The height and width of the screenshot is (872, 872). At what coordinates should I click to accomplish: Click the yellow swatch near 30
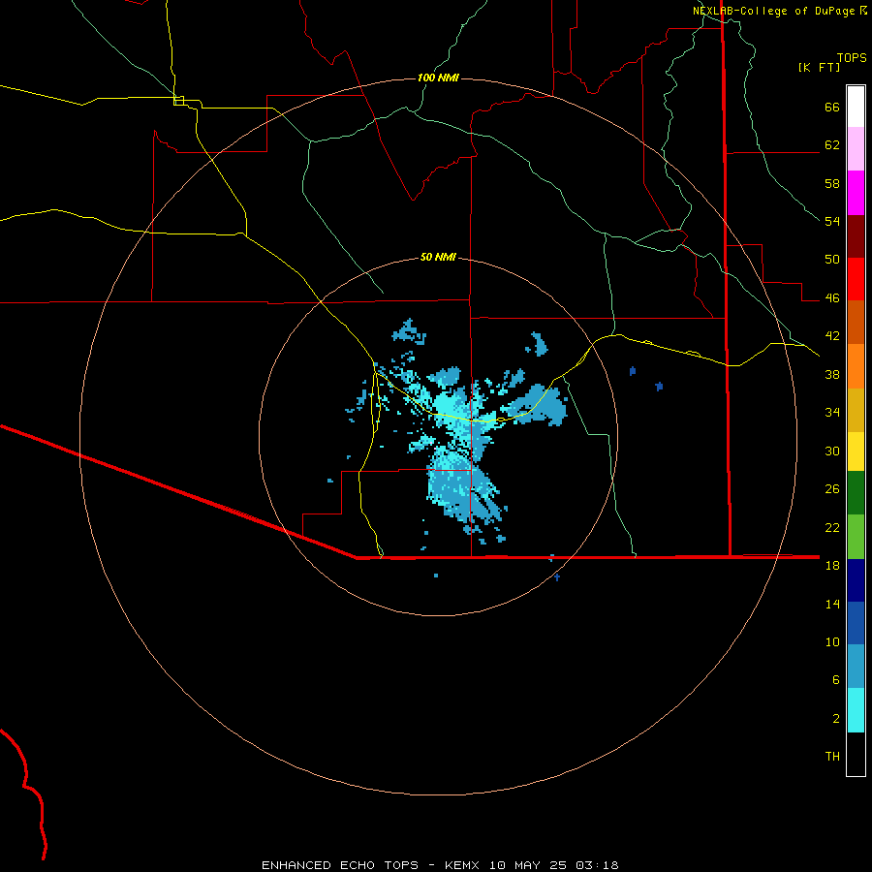point(856,451)
